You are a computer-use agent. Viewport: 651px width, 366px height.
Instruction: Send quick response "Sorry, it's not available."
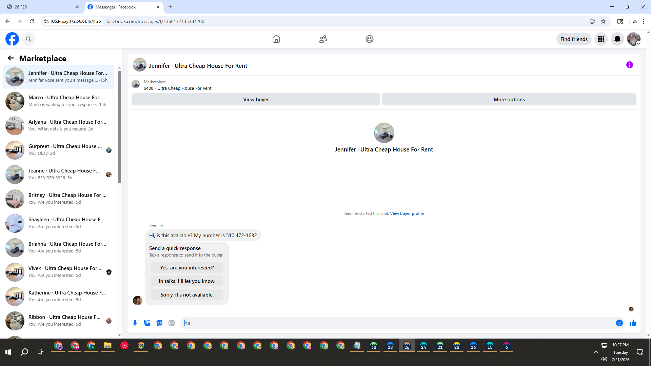click(x=187, y=294)
